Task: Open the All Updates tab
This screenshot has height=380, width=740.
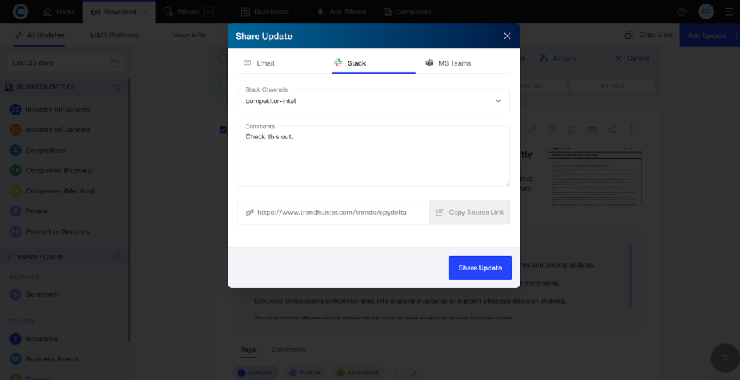Action: 39,35
